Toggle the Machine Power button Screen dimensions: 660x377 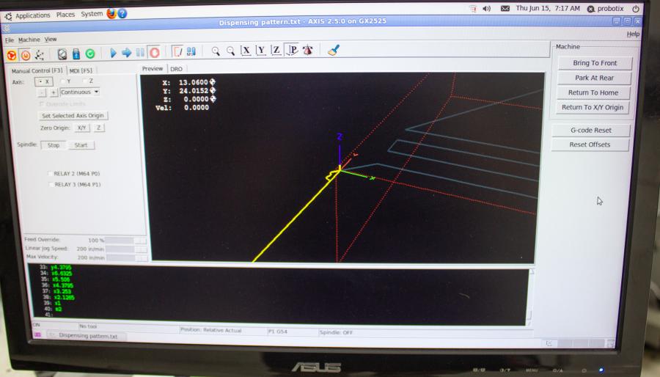[26, 55]
